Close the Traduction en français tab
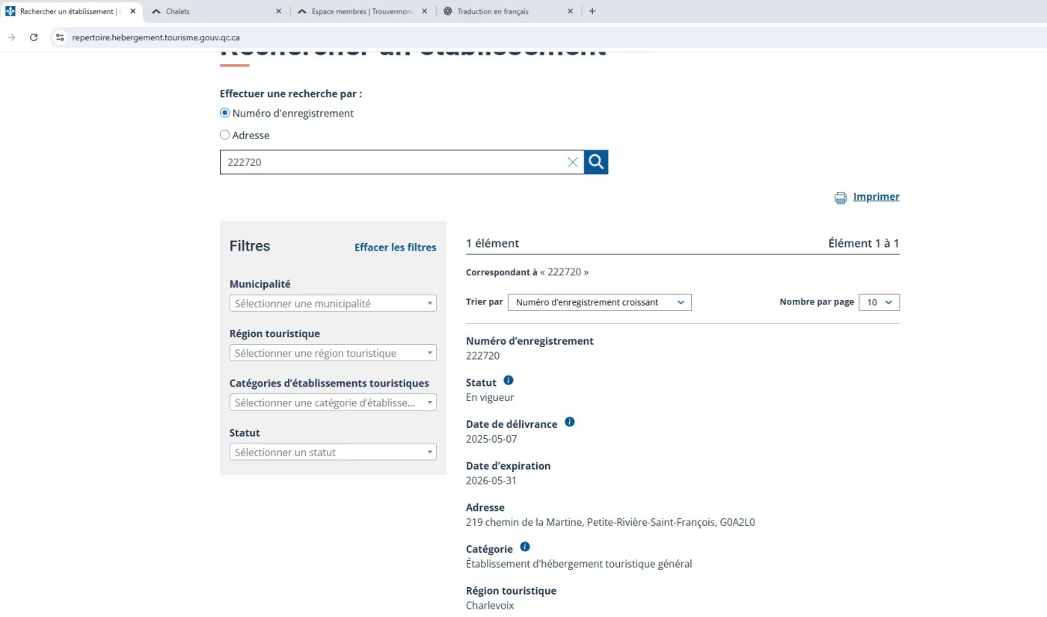Screen dimensions: 1047x617 click(x=570, y=11)
